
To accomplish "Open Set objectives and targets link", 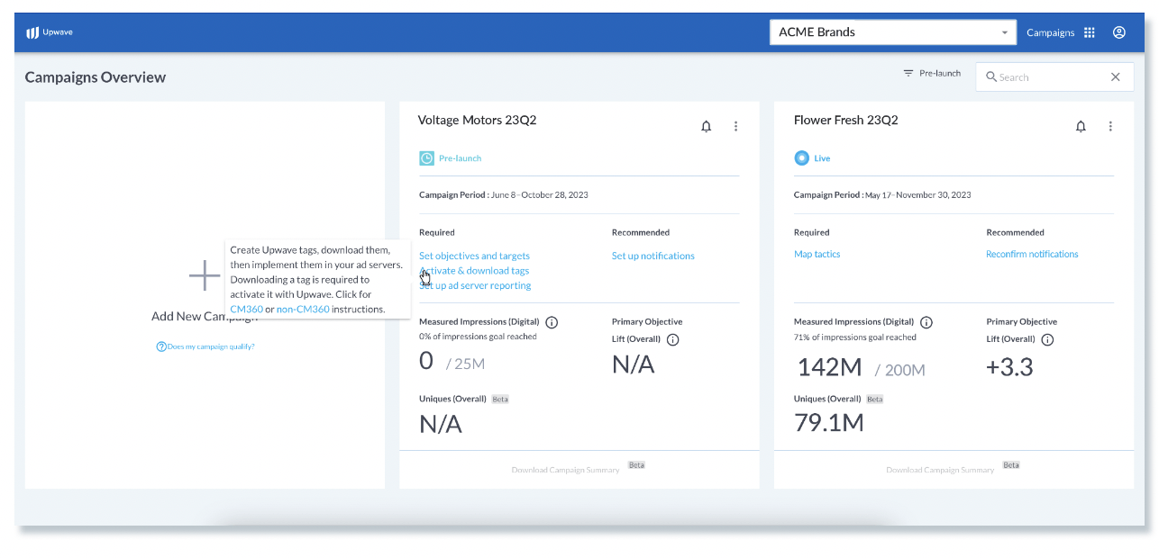I will pyautogui.click(x=474, y=256).
